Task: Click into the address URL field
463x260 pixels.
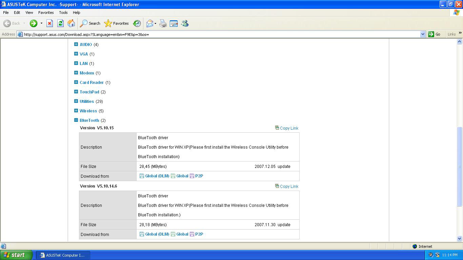Action: pos(222,34)
